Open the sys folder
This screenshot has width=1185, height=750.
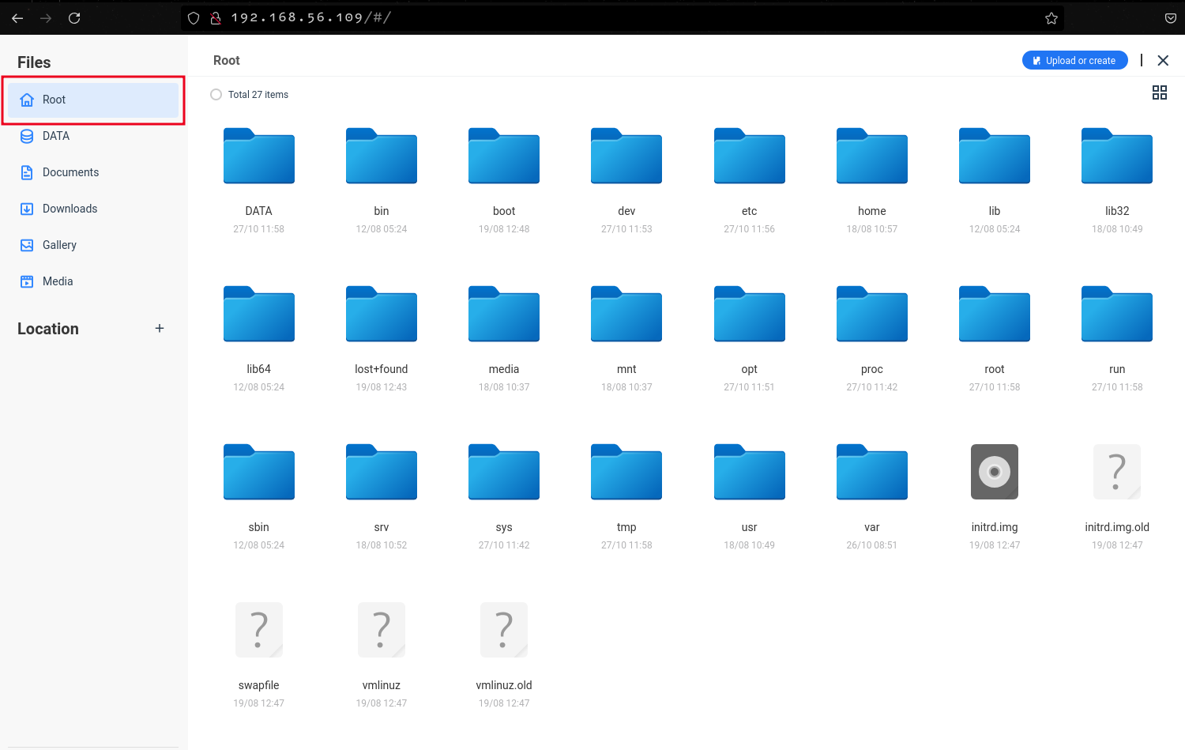click(504, 472)
